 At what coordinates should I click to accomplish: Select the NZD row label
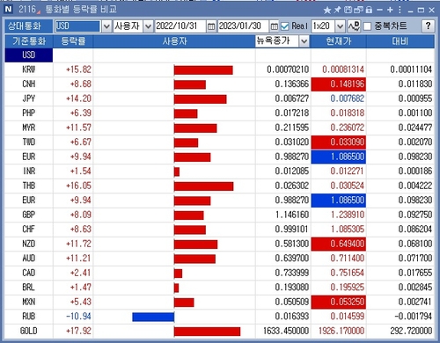(x=29, y=244)
